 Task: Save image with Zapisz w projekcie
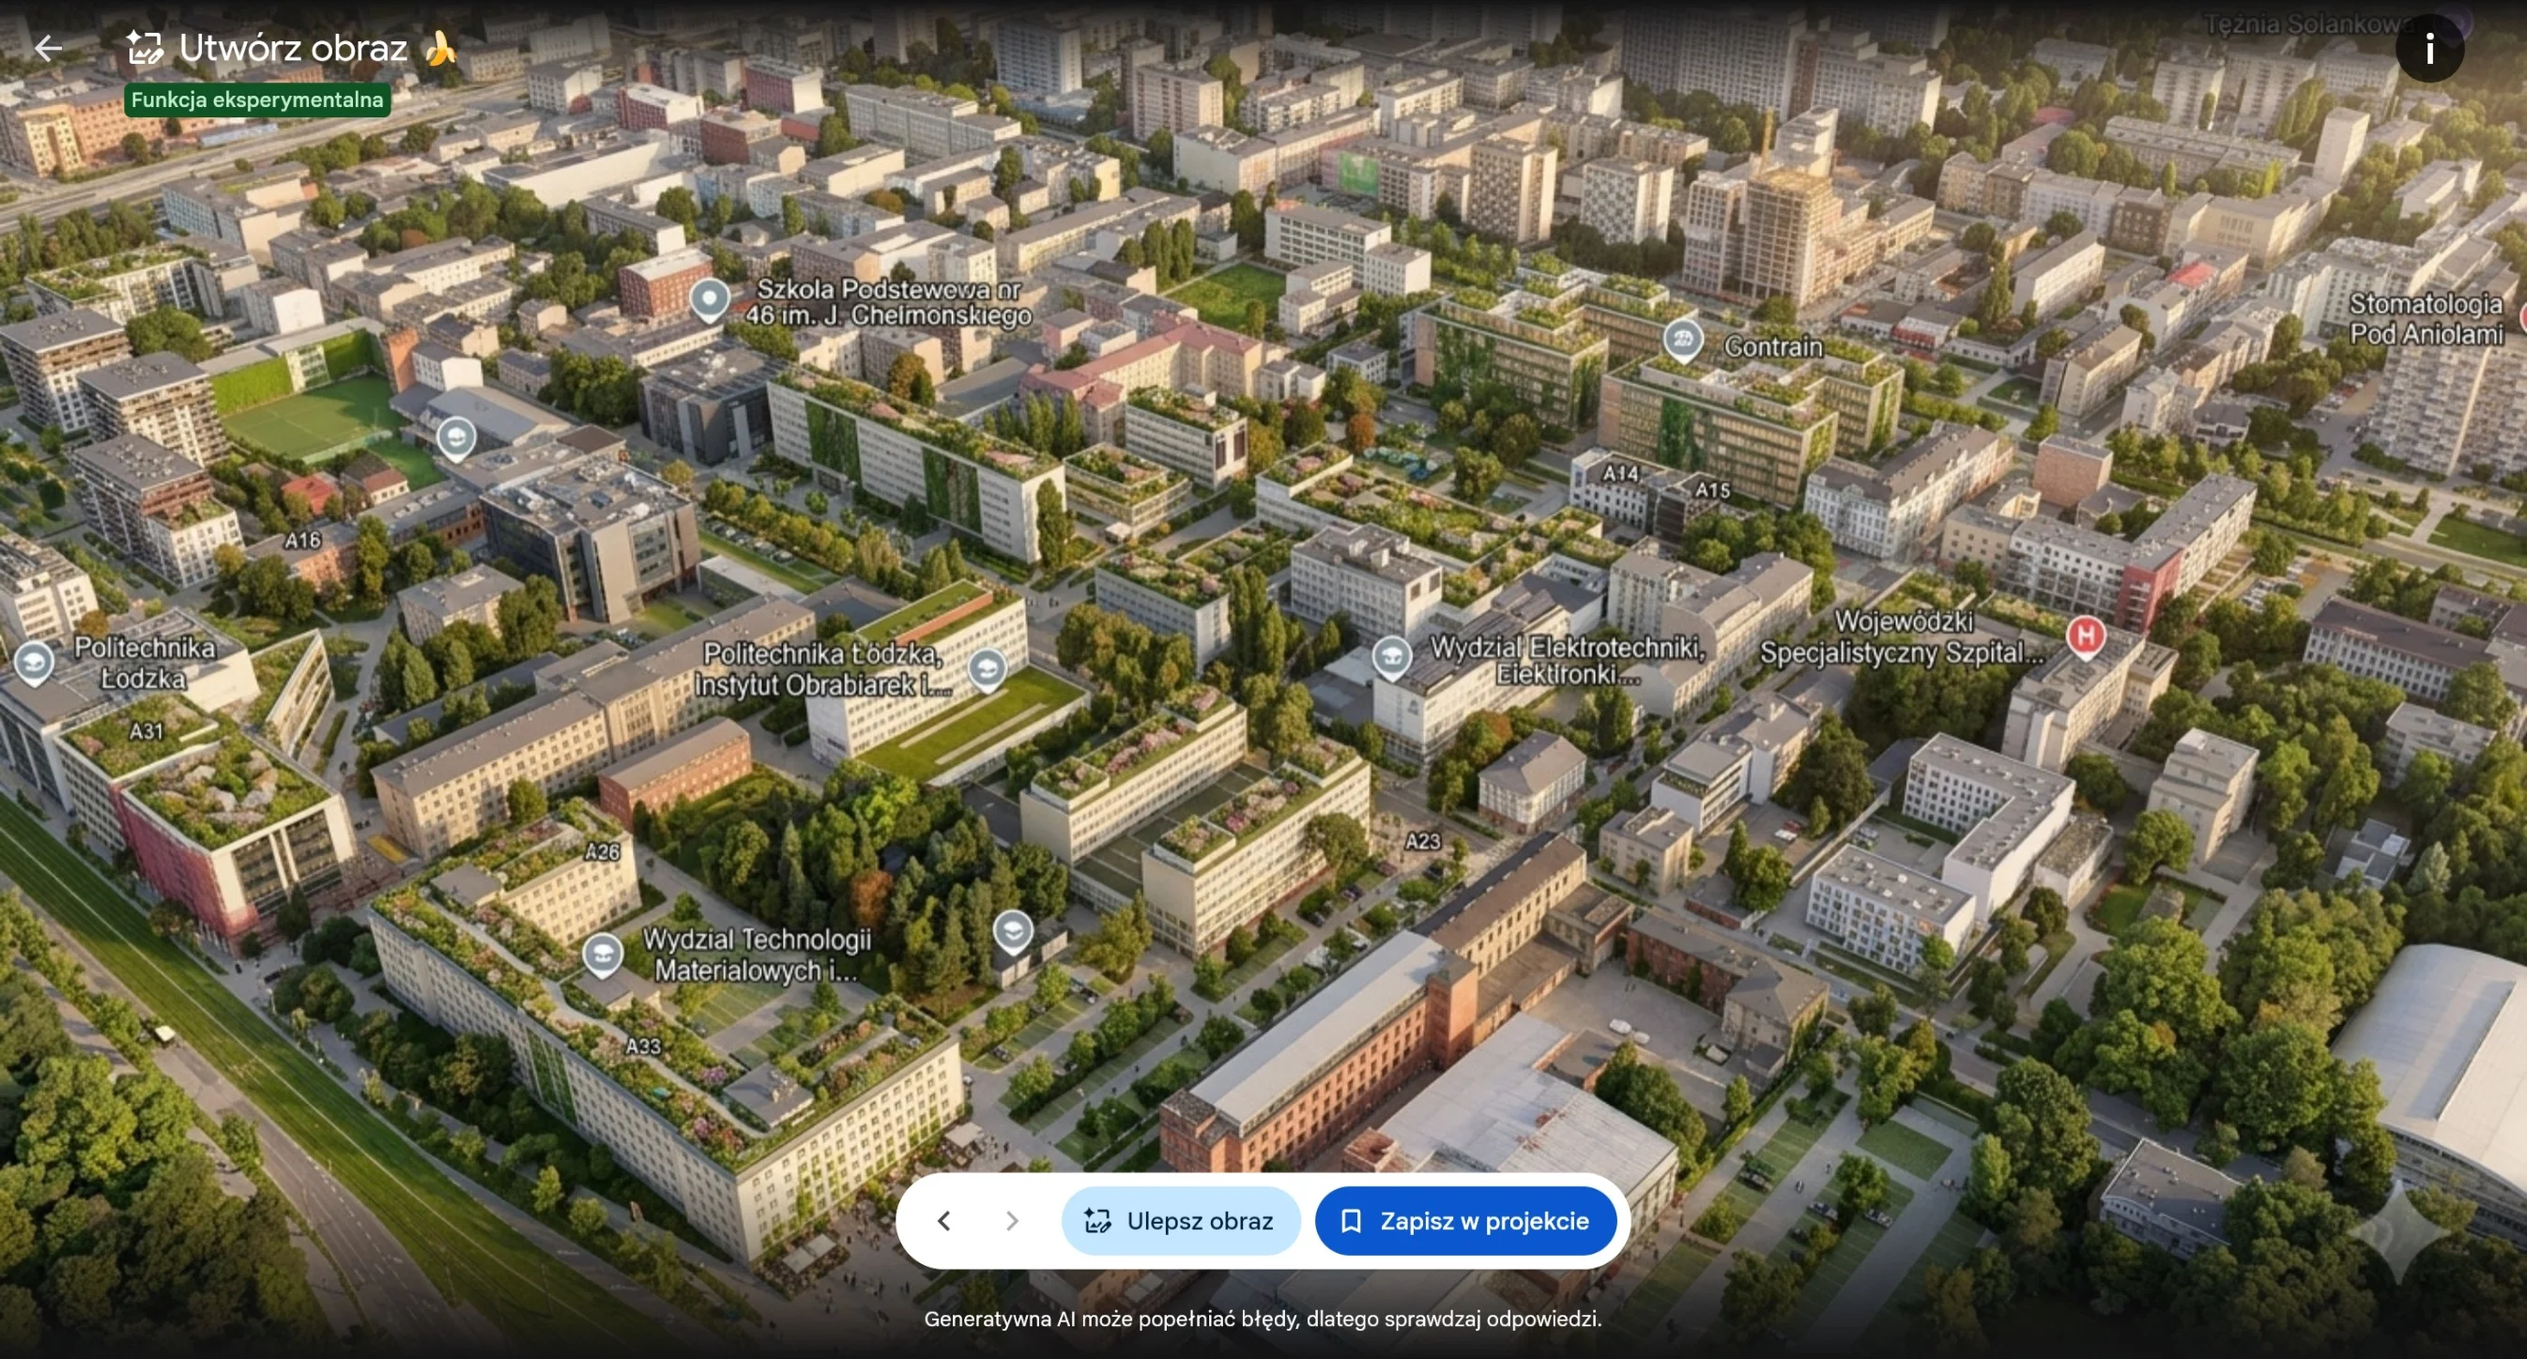tap(1465, 1221)
